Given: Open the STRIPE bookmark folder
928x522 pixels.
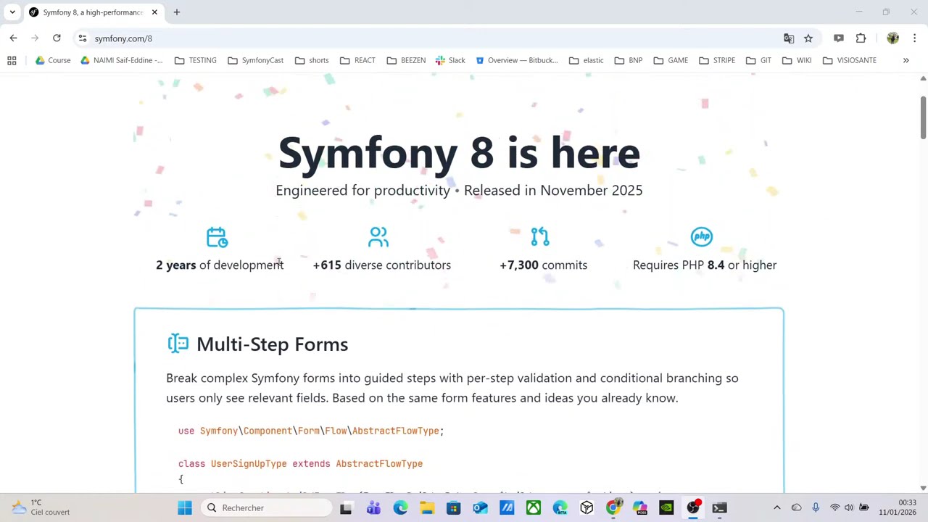Looking at the screenshot, I should pos(717,60).
